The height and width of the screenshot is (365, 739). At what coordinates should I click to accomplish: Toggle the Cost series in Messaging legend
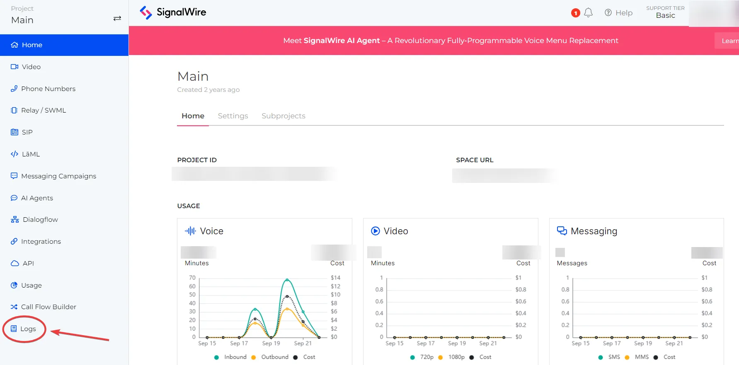[x=664, y=357]
